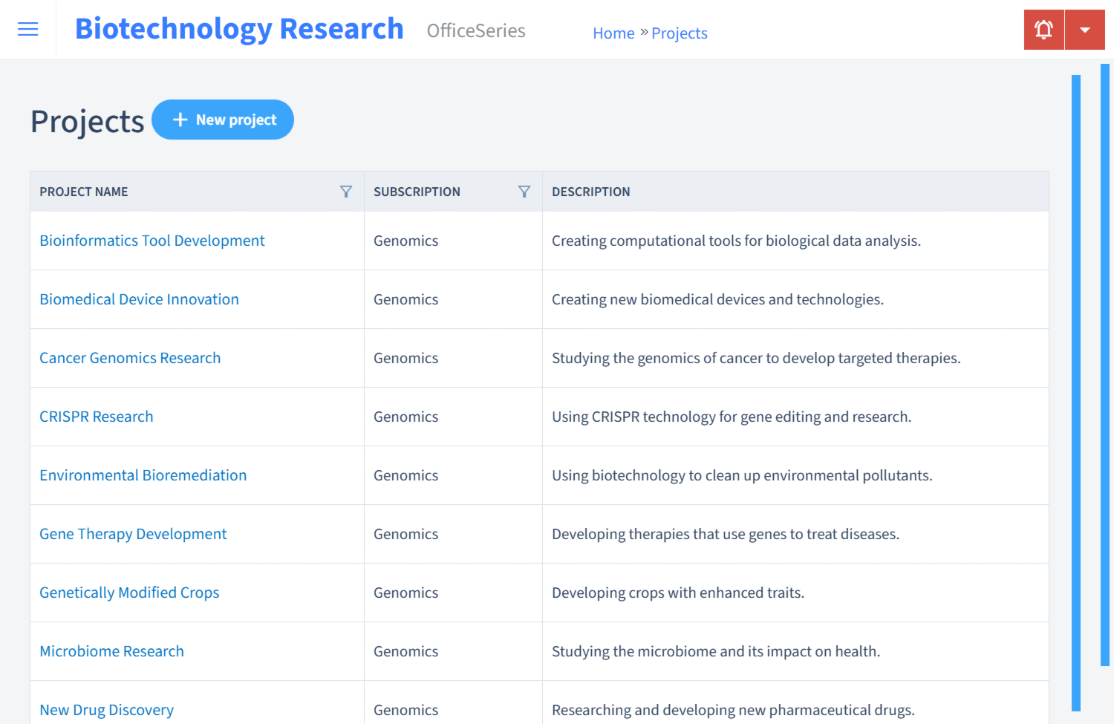Open the Subscription column filter dropdown
Viewport: 1114px width, 724px height.
coord(524,191)
